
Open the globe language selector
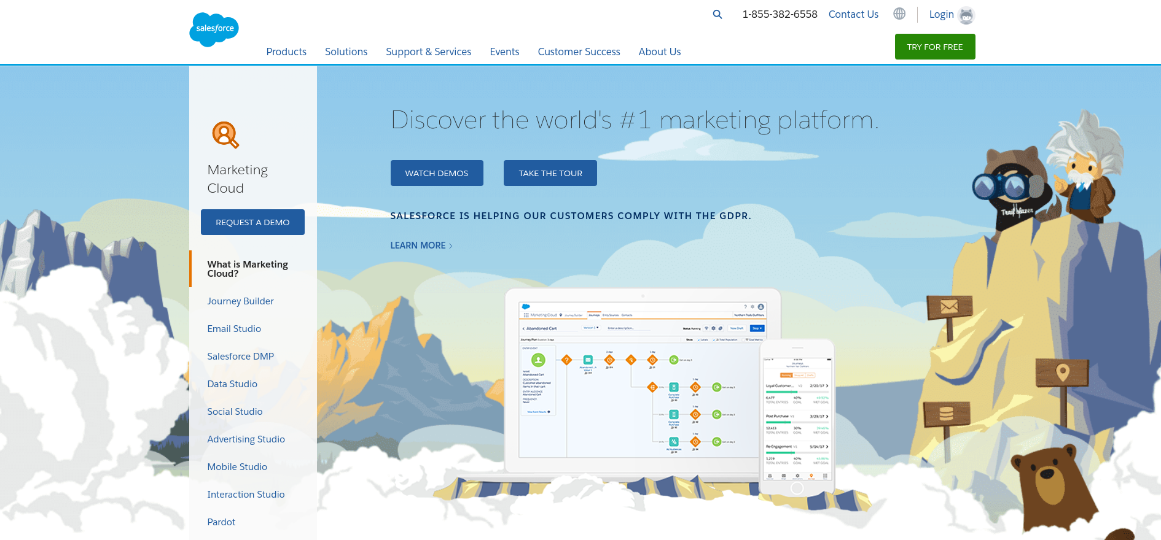[x=899, y=13]
